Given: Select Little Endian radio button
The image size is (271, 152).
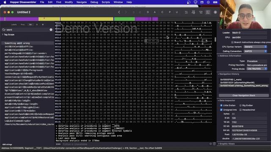Looking at the screenshot, I should tap(221, 105).
